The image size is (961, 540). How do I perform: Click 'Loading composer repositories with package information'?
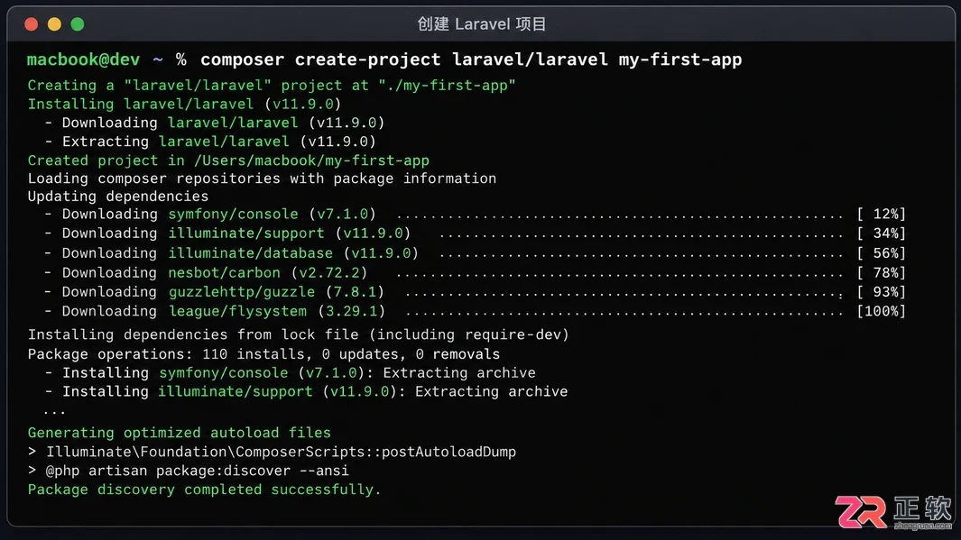(262, 178)
